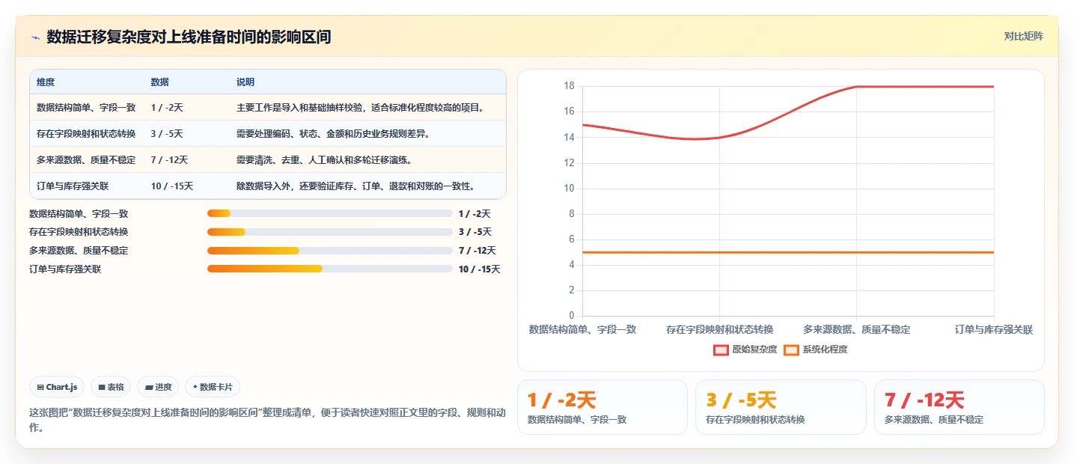Viewport: 1074px width, 464px height.
Task: Click the title 数据迁移复杂度对上线准备时间的影响区间
Action: click(189, 37)
